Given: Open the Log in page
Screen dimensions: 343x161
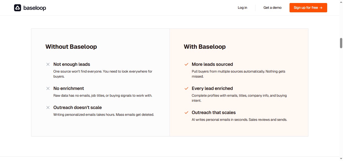Looking at the screenshot, I should [x=242, y=8].
